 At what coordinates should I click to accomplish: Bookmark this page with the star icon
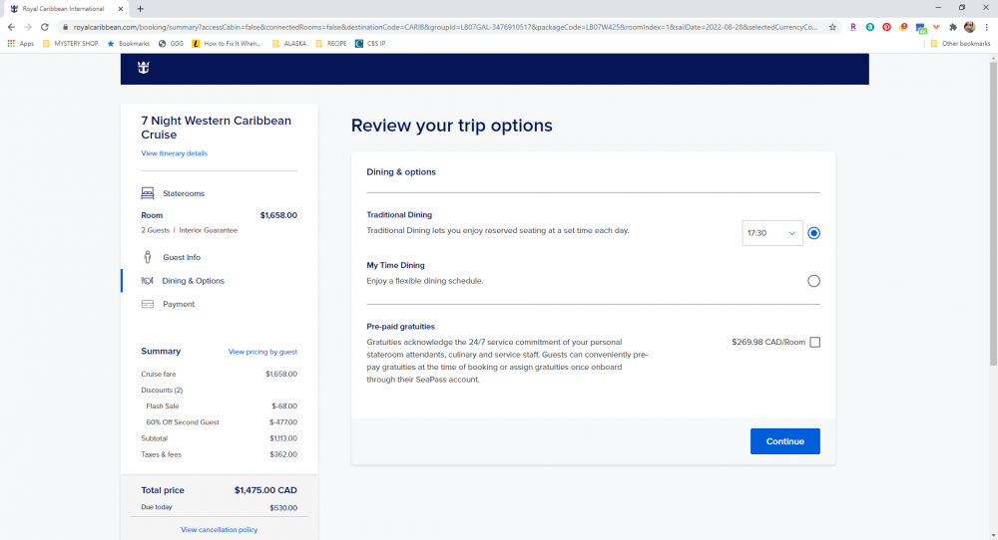click(832, 27)
